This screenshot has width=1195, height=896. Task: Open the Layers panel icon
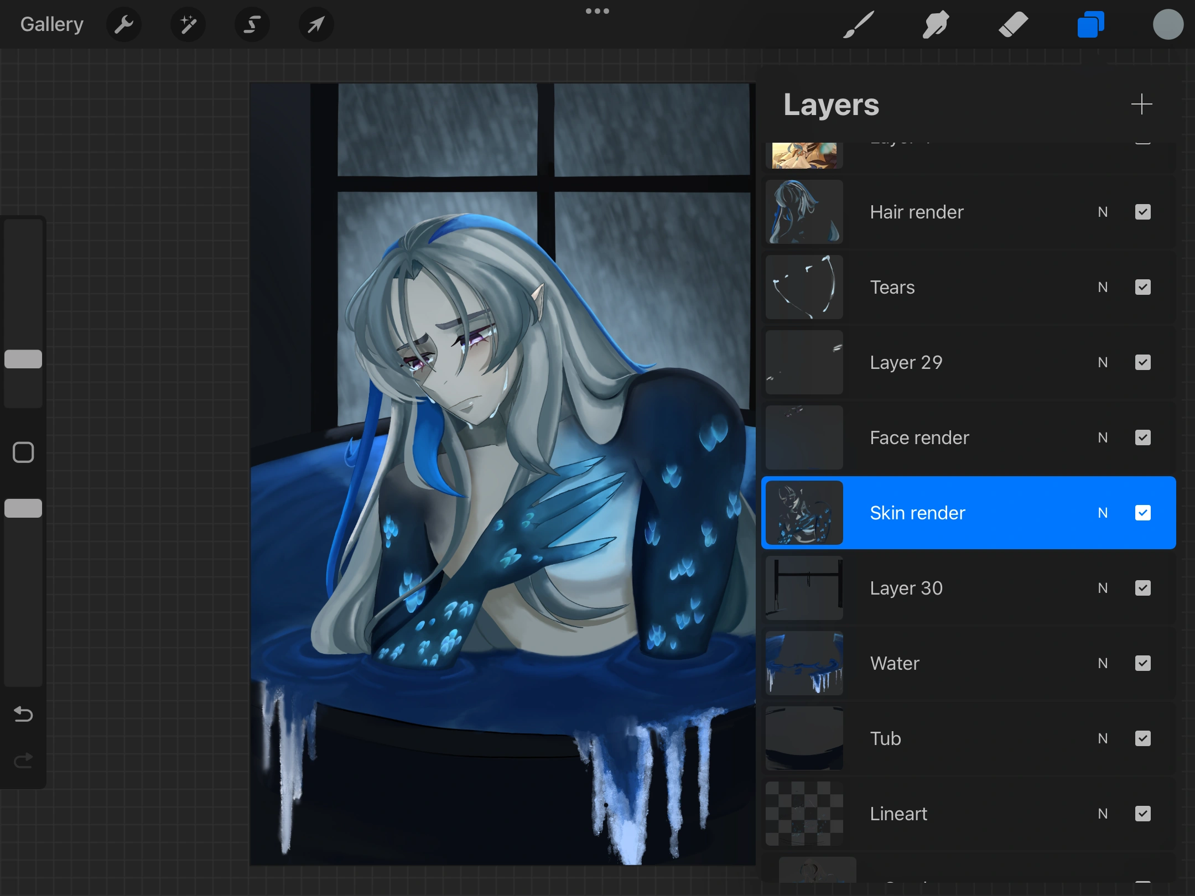click(1090, 24)
